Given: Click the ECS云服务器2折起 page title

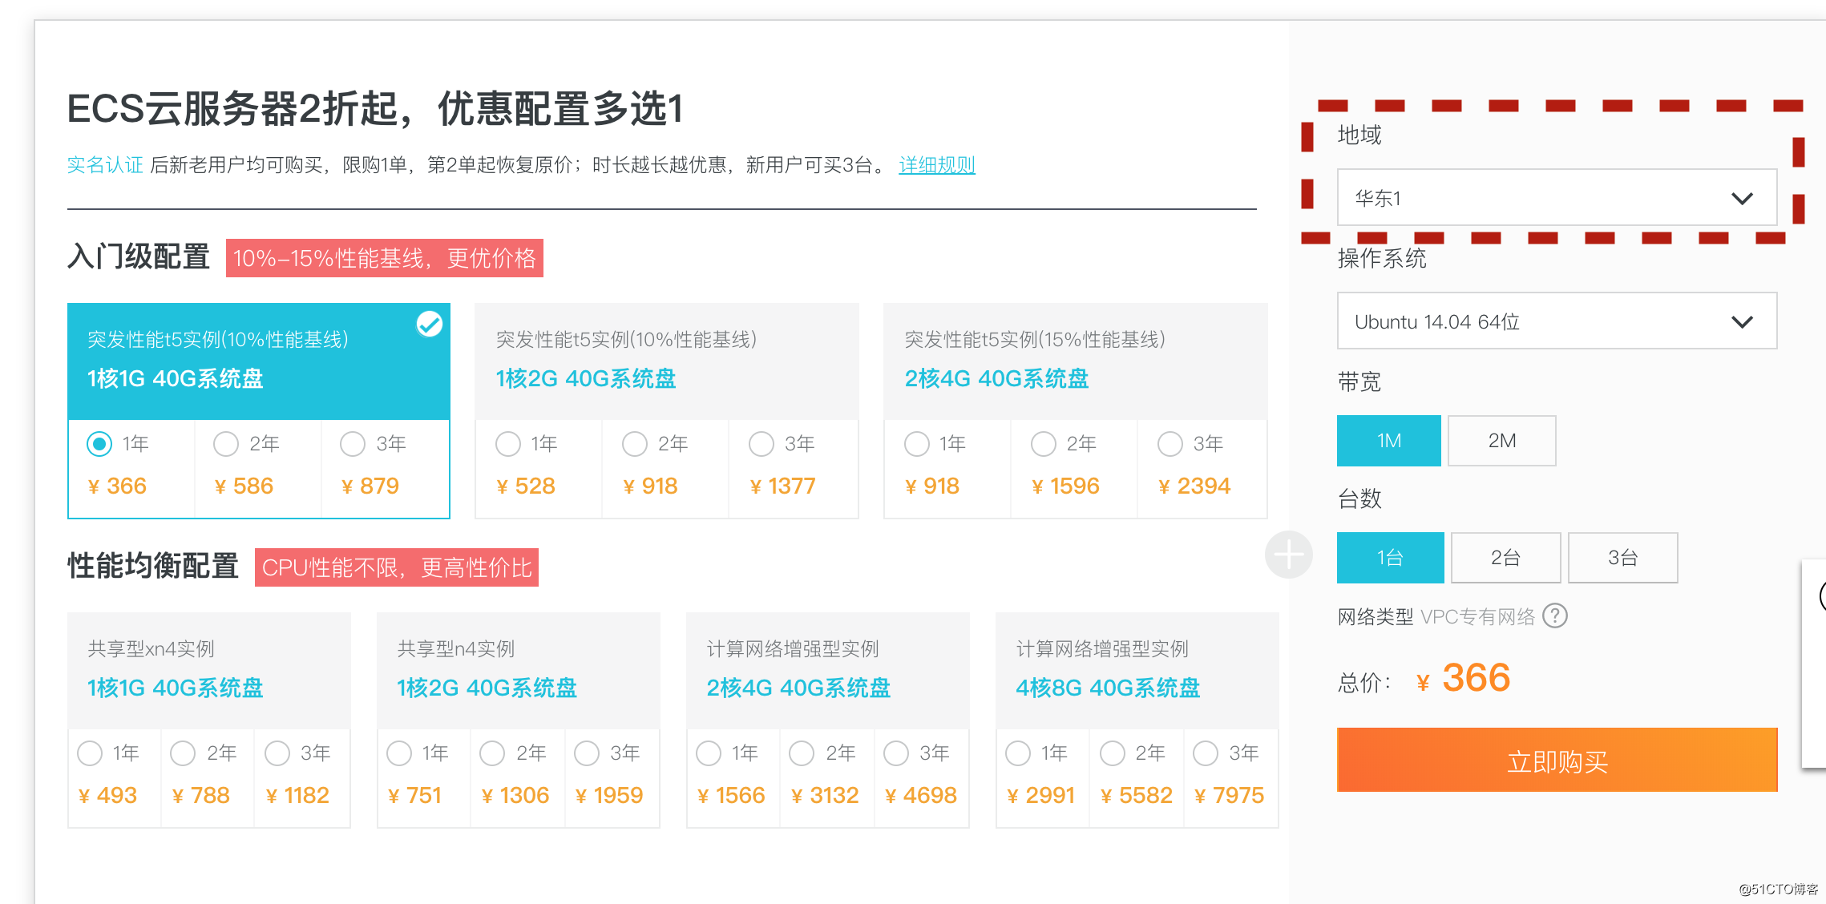Looking at the screenshot, I should [375, 109].
